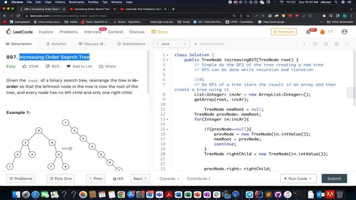Screen dimensions: 356x200
Task: Like the problem with thumbs up
Action: (24, 66)
